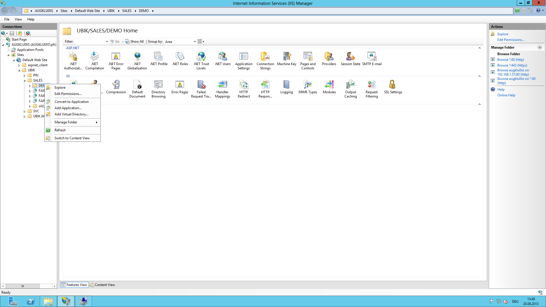Open the Machine Key feature
The image size is (546, 307).
click(x=286, y=57)
